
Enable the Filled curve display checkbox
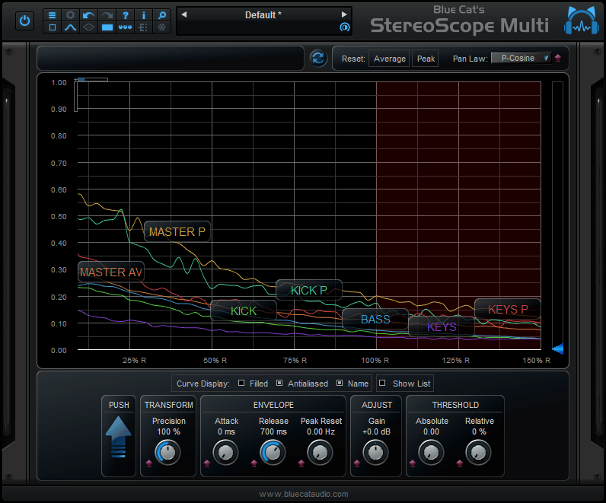(241, 384)
